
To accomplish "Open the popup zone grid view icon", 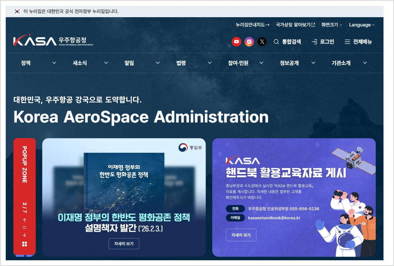I will [25, 244].
